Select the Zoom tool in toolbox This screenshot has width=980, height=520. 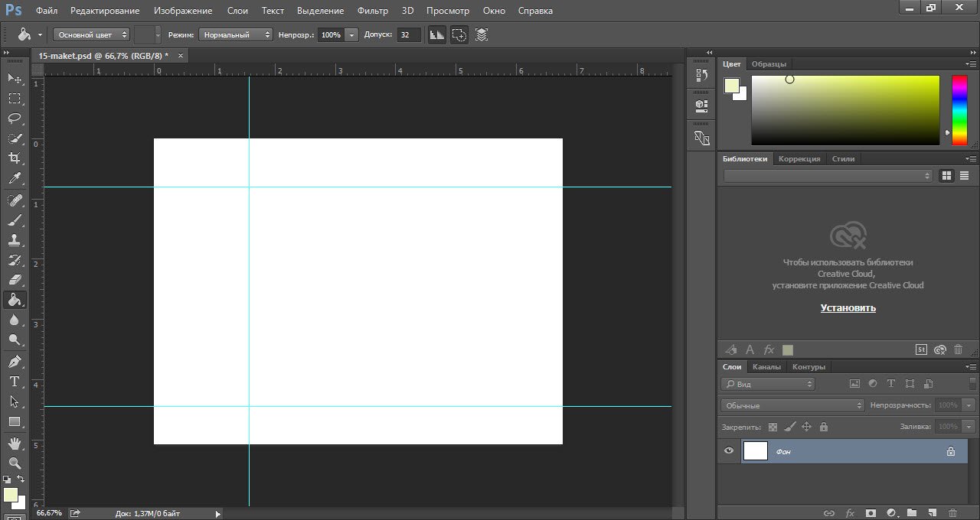(15, 463)
